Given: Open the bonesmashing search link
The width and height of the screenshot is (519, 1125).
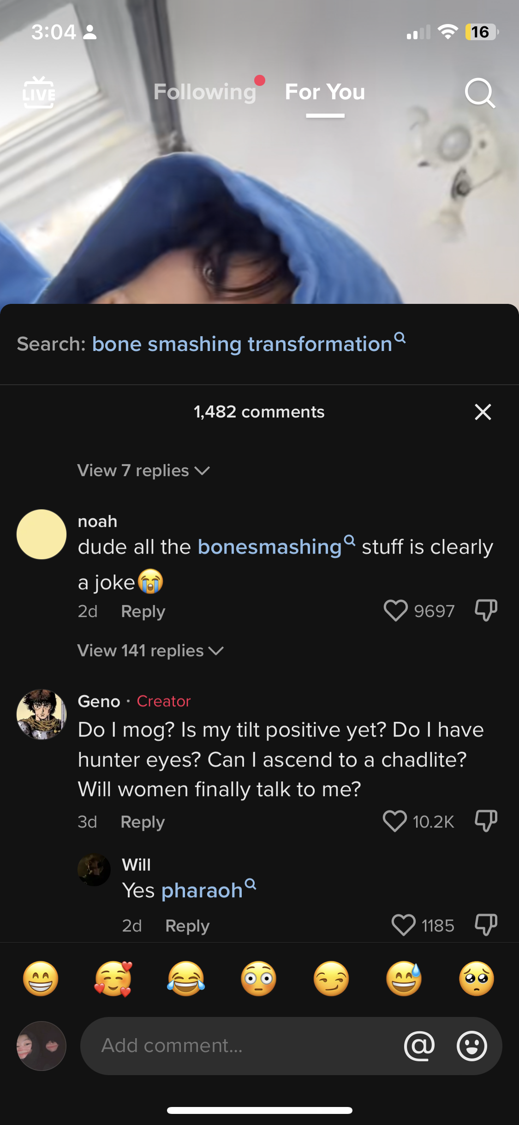Looking at the screenshot, I should (x=270, y=547).
